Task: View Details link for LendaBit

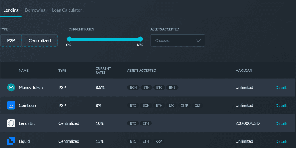Action: tap(281, 123)
